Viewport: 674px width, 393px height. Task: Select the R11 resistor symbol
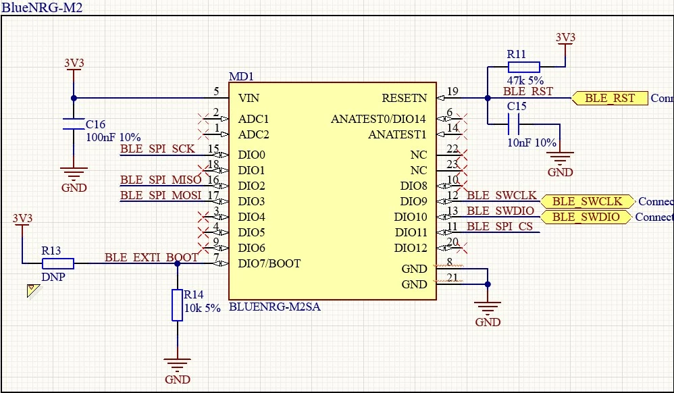tap(523, 67)
